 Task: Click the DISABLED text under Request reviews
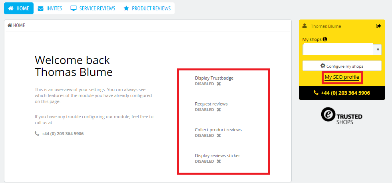(x=205, y=110)
